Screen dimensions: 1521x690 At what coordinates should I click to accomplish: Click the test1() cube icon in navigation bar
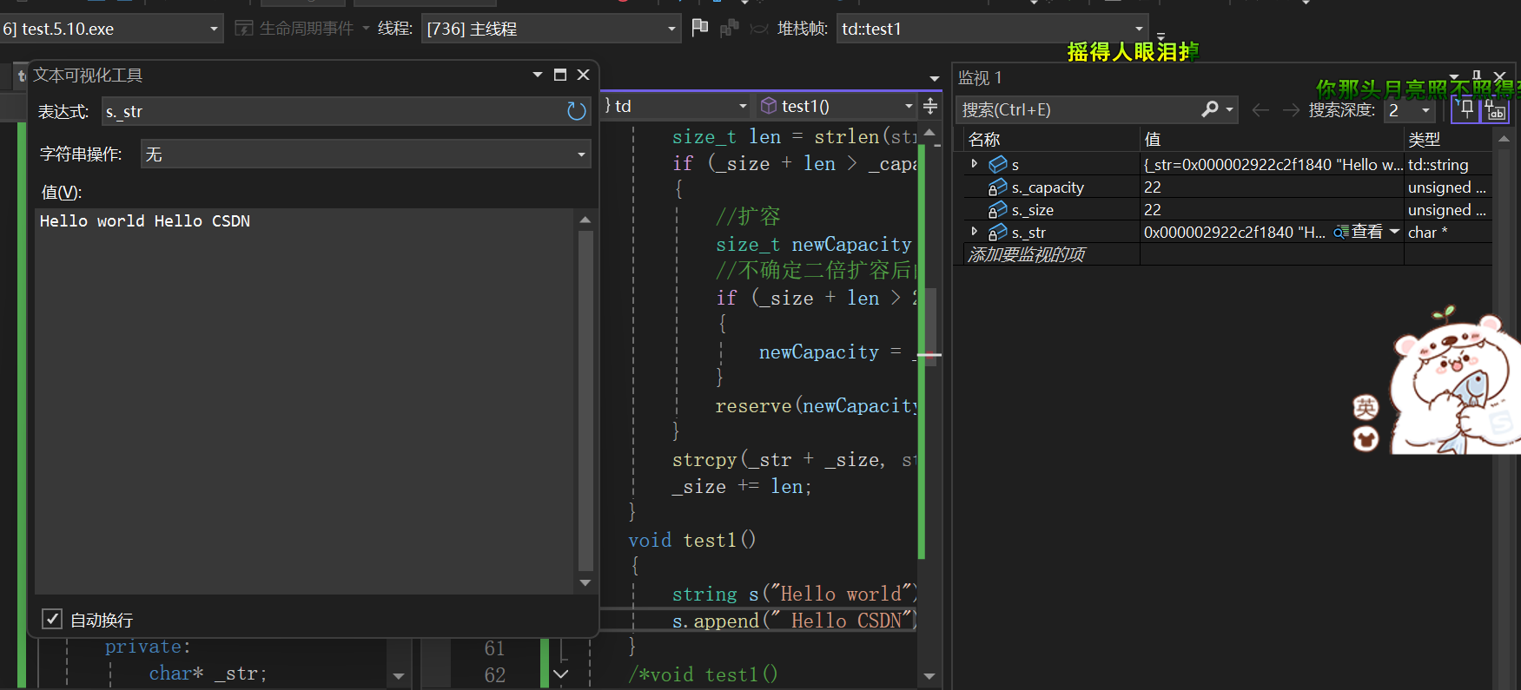pyautogui.click(x=769, y=106)
